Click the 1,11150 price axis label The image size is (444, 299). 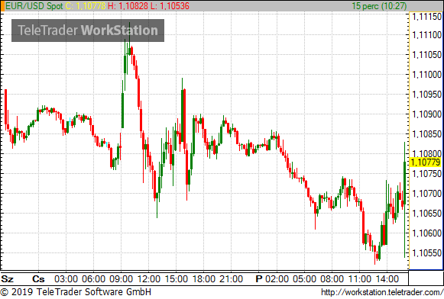pyautogui.click(x=426, y=17)
